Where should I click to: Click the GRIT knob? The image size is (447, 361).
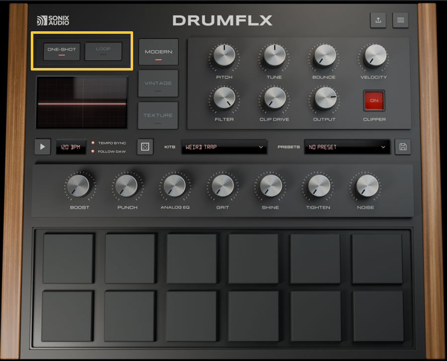[x=223, y=186]
